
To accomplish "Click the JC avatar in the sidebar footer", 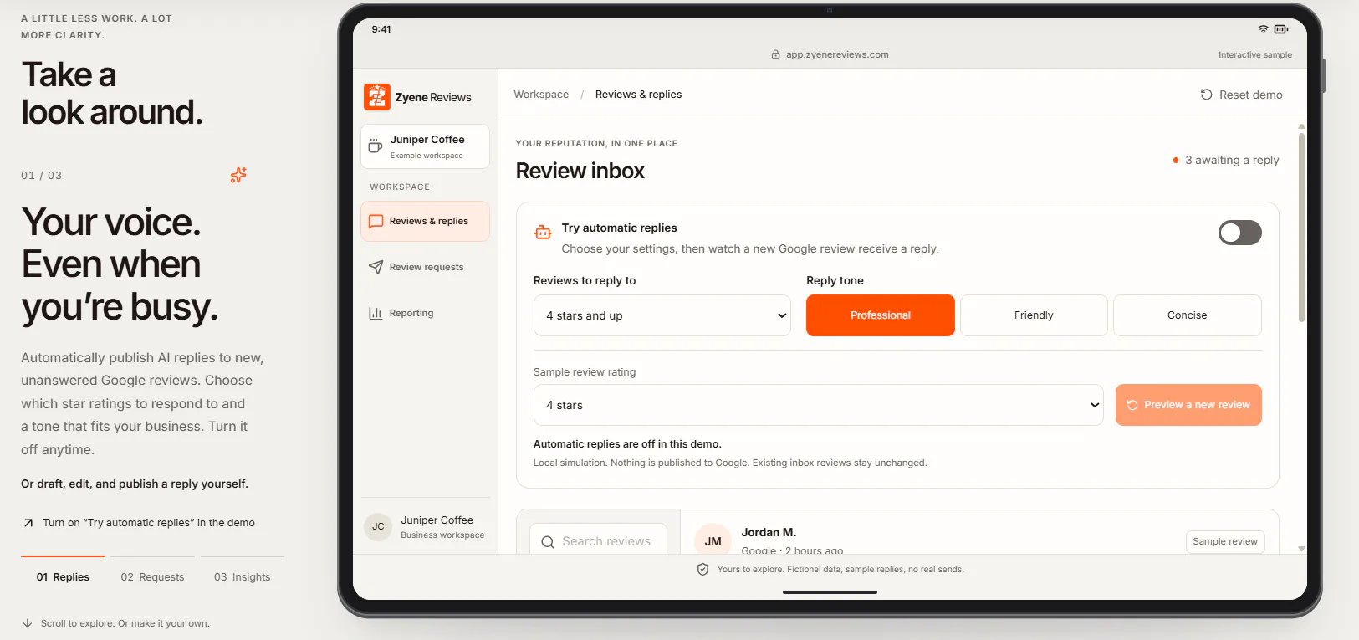I will (378, 526).
